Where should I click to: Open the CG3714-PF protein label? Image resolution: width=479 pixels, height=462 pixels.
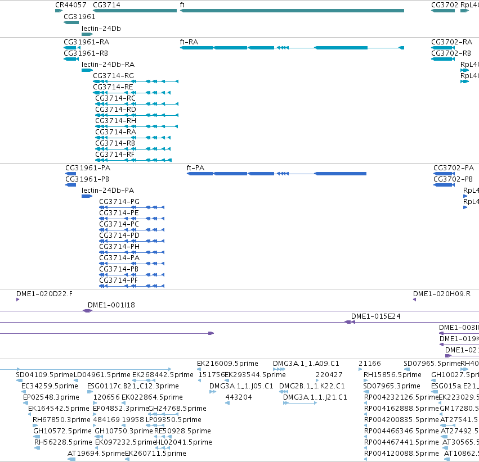coord(119,281)
